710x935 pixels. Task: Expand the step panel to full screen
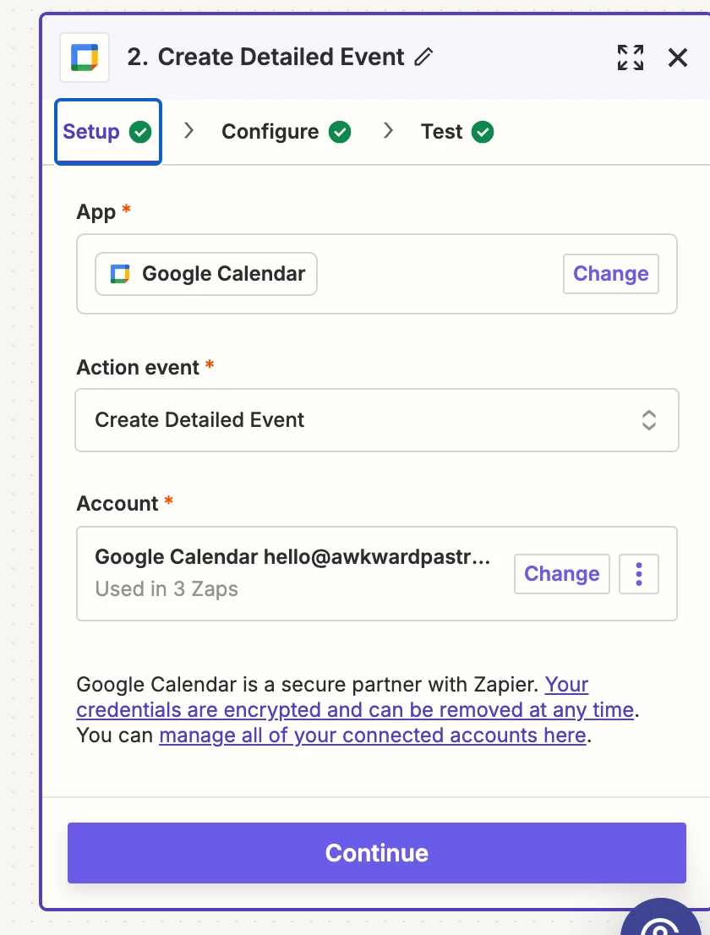tap(631, 57)
